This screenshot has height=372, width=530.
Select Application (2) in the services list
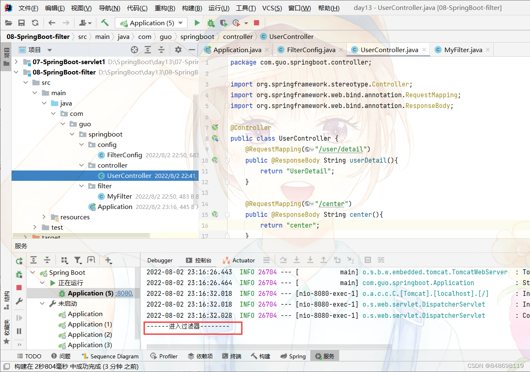click(x=90, y=335)
